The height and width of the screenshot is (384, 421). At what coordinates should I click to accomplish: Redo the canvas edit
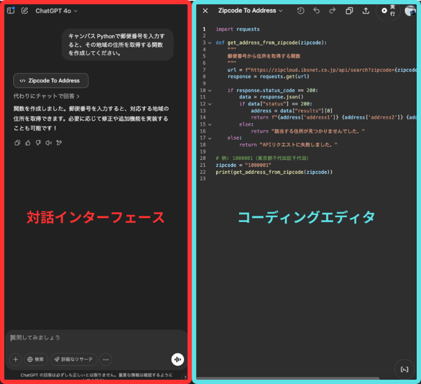coord(332,11)
